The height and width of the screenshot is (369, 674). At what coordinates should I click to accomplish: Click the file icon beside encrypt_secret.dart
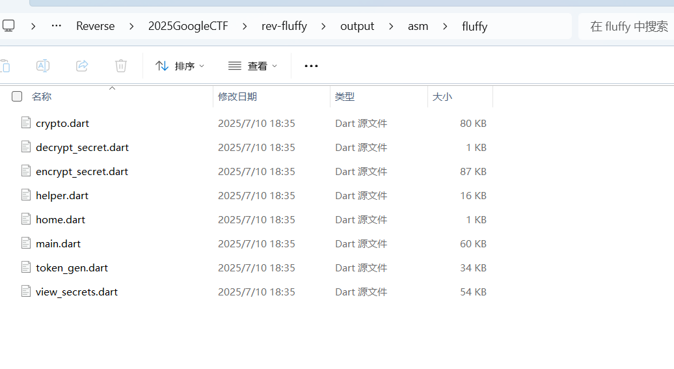26,171
